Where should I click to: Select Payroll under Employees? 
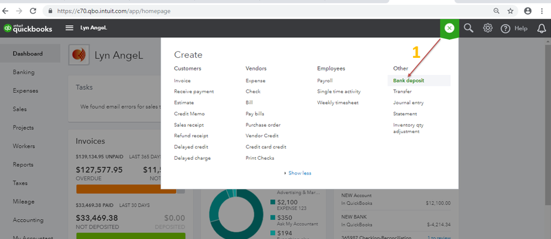pos(325,80)
